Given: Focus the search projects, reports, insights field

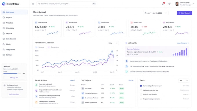Looking at the screenshot, I should (x=67, y=4).
